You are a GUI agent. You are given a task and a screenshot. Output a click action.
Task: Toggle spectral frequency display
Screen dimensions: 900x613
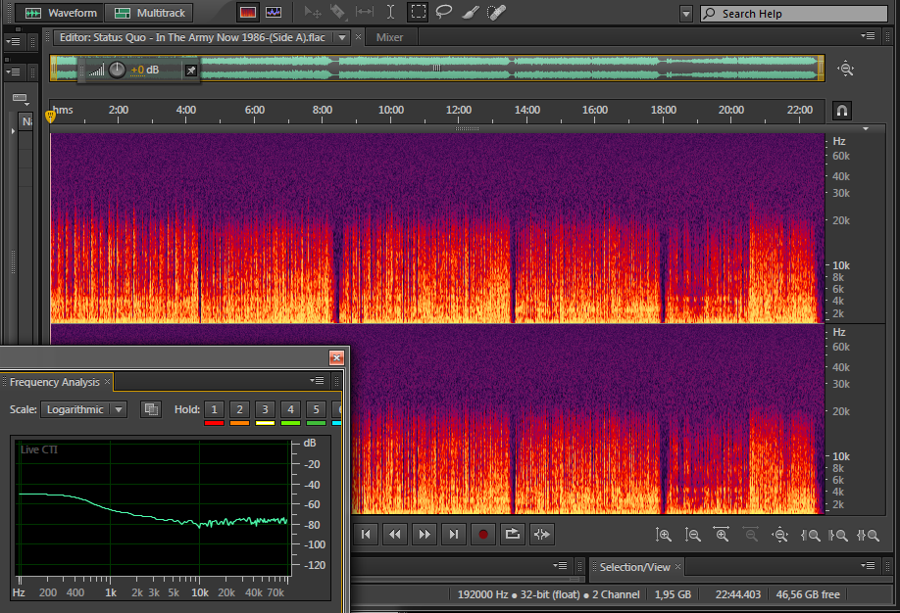tap(248, 13)
